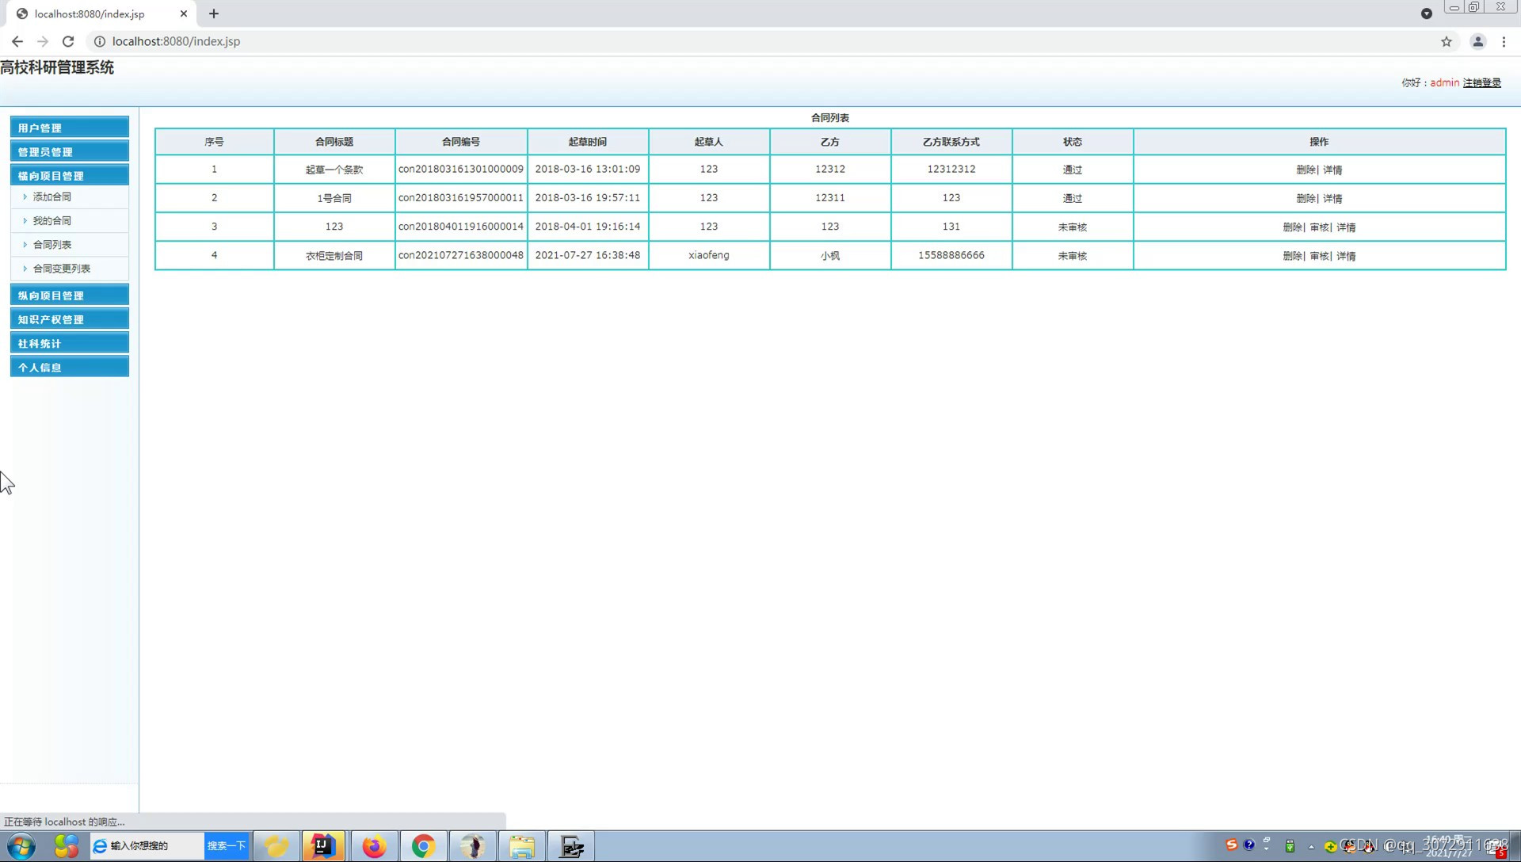Open Firefox from the taskbar
Viewport: 1521px width, 862px height.
point(373,846)
